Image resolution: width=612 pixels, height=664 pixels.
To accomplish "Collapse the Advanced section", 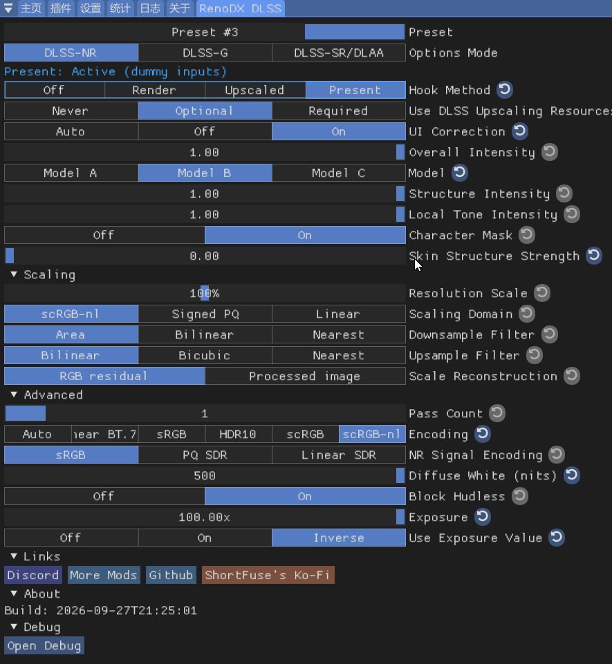I will tap(14, 395).
